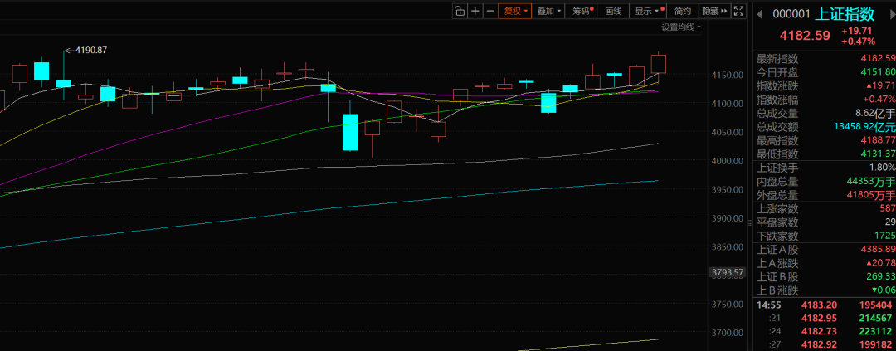Image resolution: width=896 pixels, height=351 pixels.
Task: Open the 设置均线 settings dropdown
Action: click(x=680, y=27)
